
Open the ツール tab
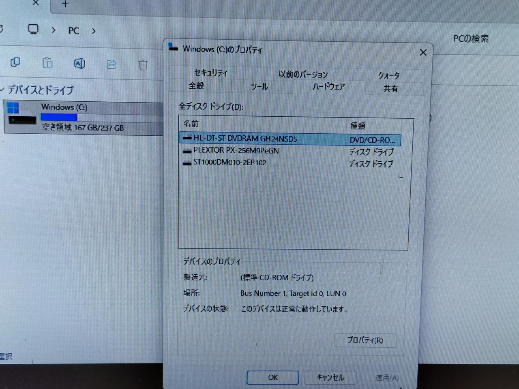click(x=259, y=87)
